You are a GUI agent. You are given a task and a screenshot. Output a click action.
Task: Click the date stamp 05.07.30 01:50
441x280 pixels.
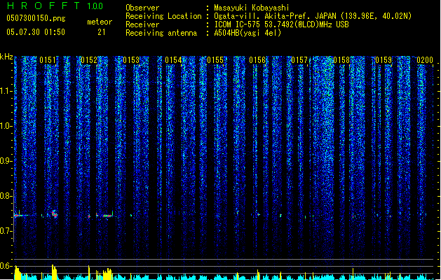click(36, 31)
